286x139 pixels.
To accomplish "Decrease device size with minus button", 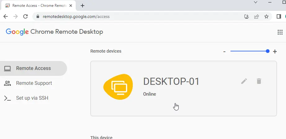I will pyautogui.click(x=224, y=52).
